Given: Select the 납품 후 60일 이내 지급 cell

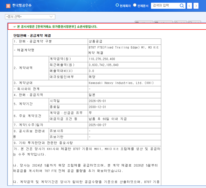Looking at the screenshot, I should click(x=124, y=119).
